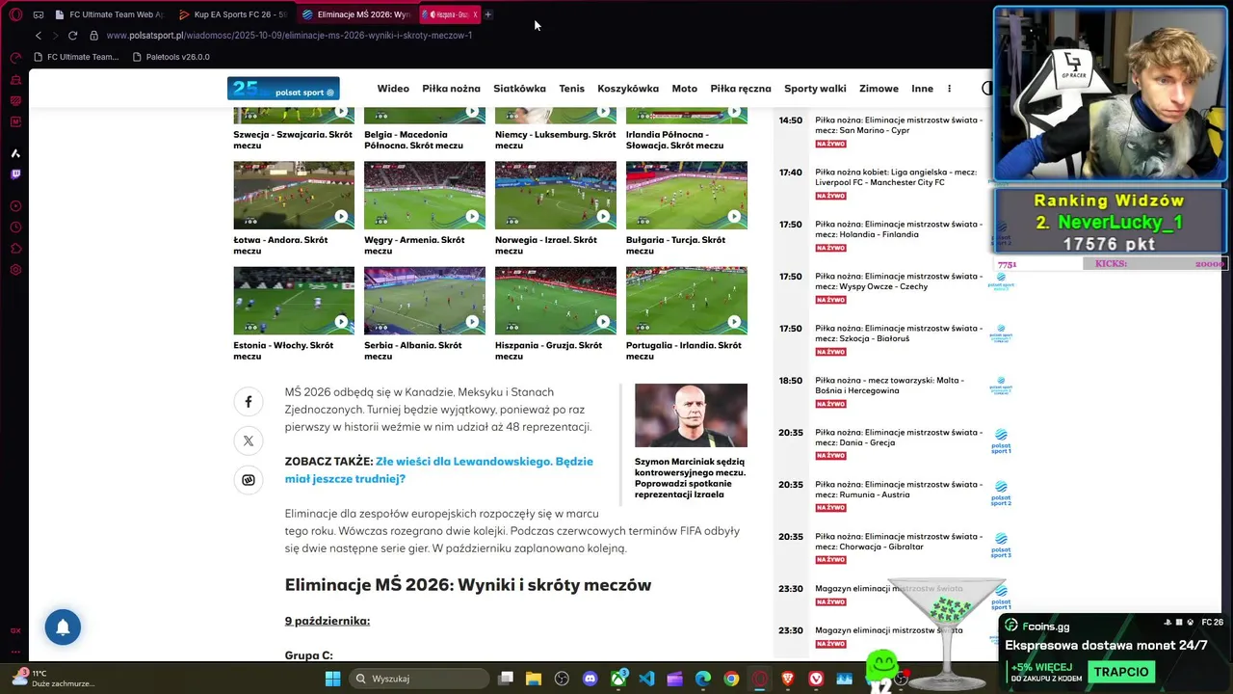Viewport: 1233px width, 694px height.
Task: Click the address bar URL
Action: pyautogui.click(x=289, y=36)
